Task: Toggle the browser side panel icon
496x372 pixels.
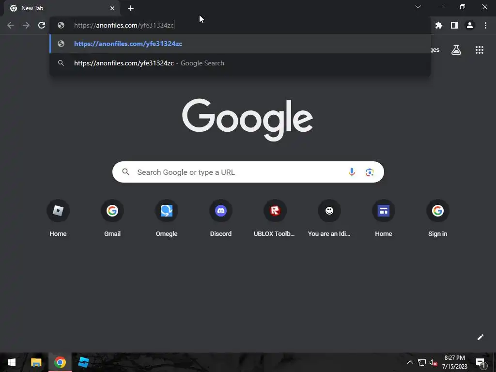Action: 454,25
